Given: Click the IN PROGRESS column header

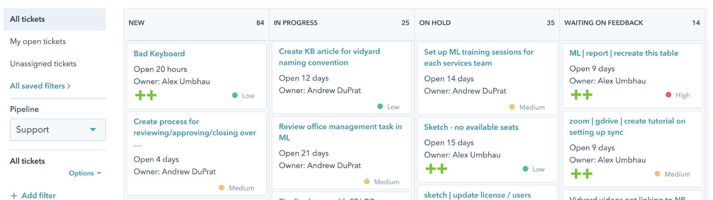Looking at the screenshot, I should (295, 23).
